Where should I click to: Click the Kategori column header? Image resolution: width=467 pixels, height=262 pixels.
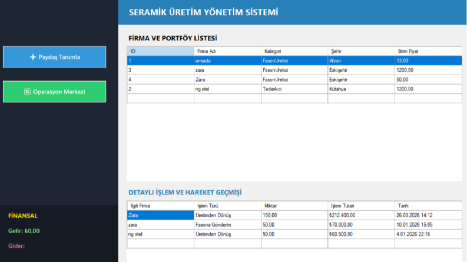click(294, 51)
